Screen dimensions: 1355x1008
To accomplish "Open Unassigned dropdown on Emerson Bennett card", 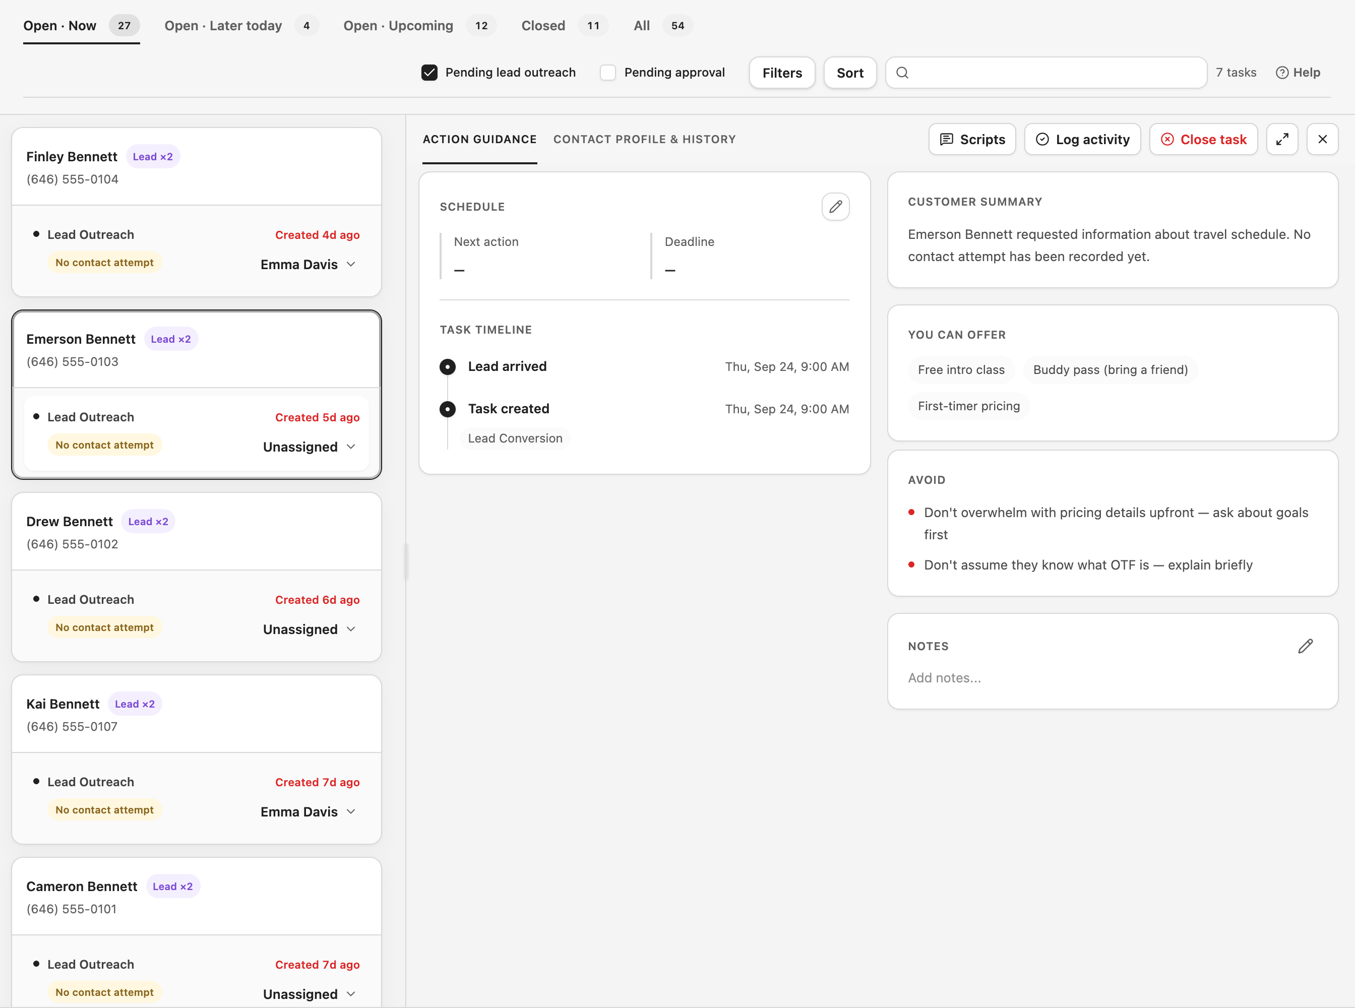I will [310, 447].
